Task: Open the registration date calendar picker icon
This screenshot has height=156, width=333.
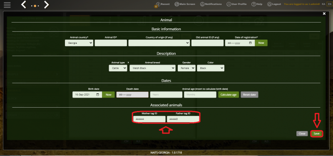Action: [251, 43]
